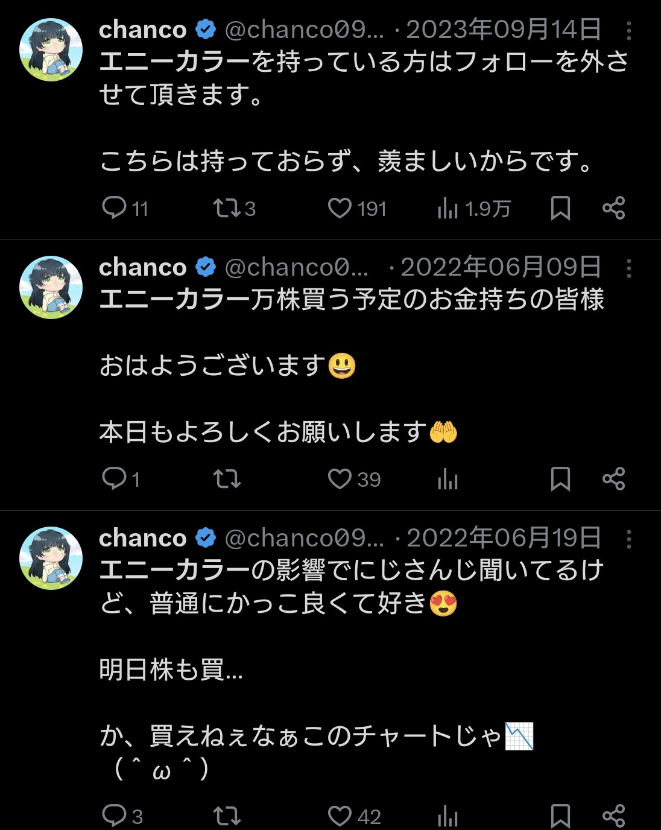Image resolution: width=661 pixels, height=830 pixels.
Task: Bookmark the 2023年09月14日 tweet
Action: tap(560, 208)
